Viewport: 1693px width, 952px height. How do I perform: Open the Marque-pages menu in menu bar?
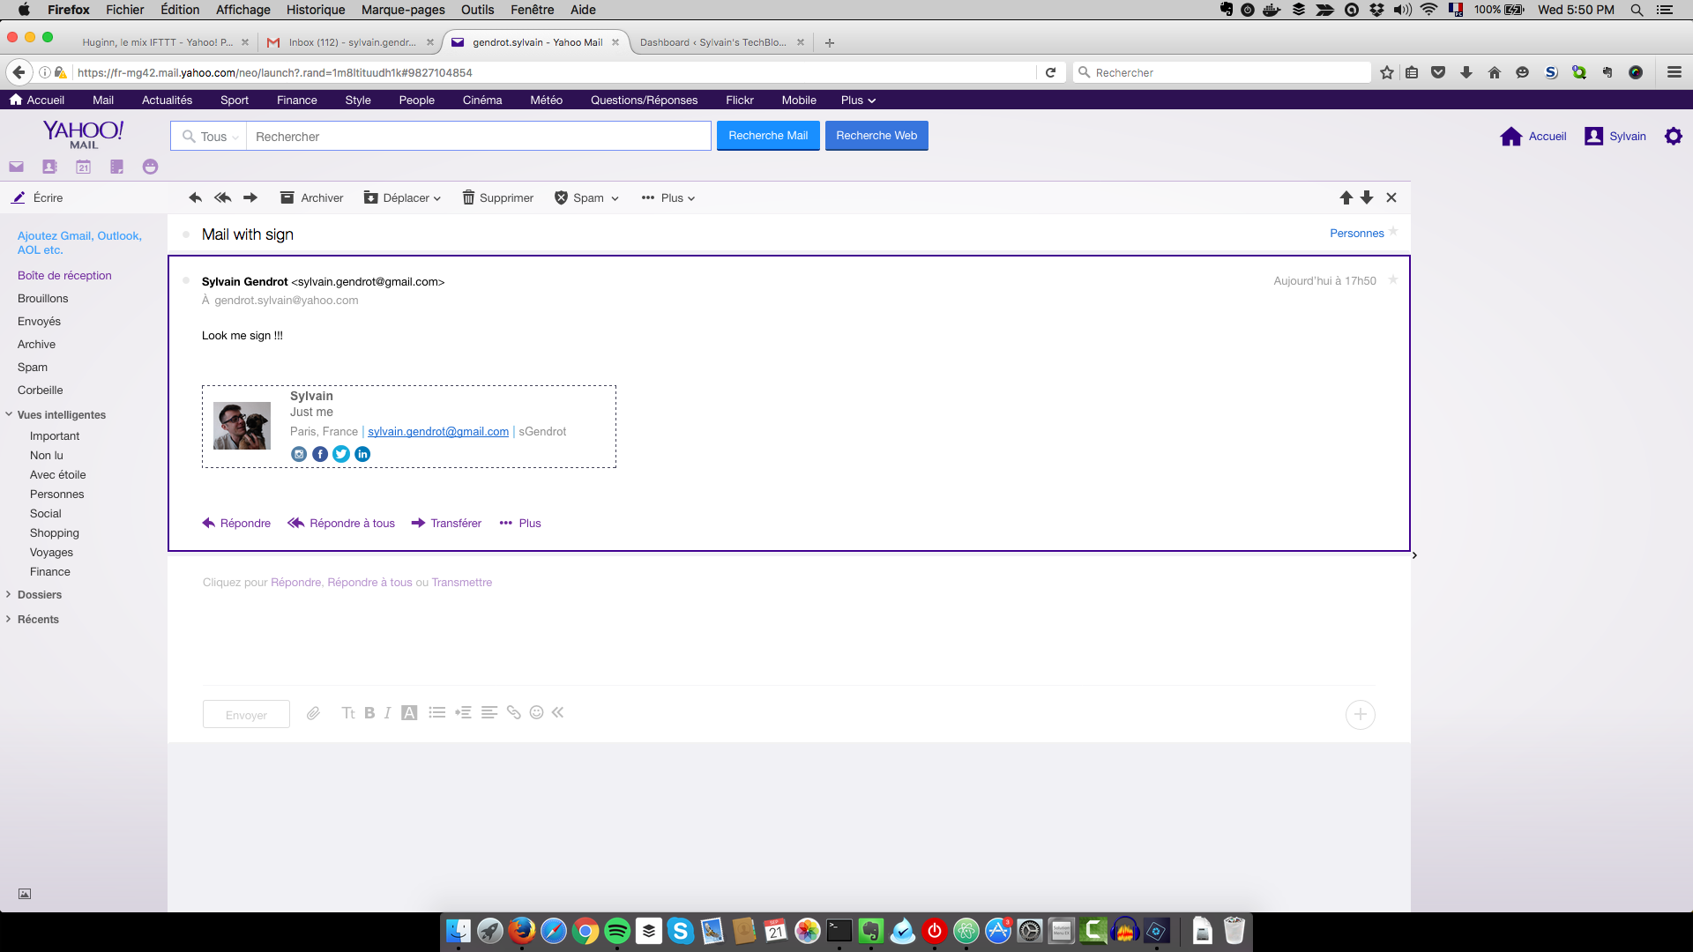coord(403,10)
